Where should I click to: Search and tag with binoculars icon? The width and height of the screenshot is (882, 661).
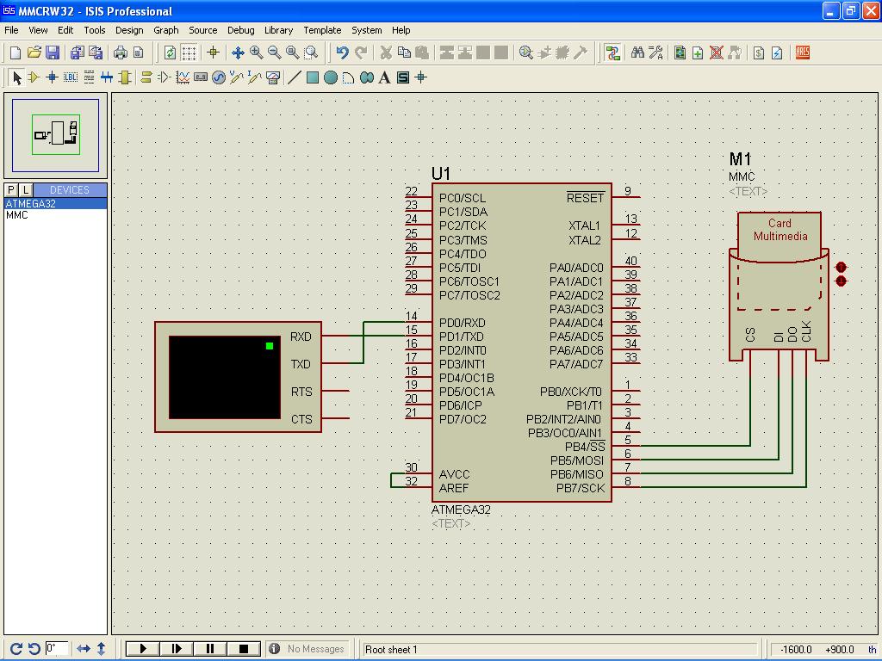tap(637, 53)
